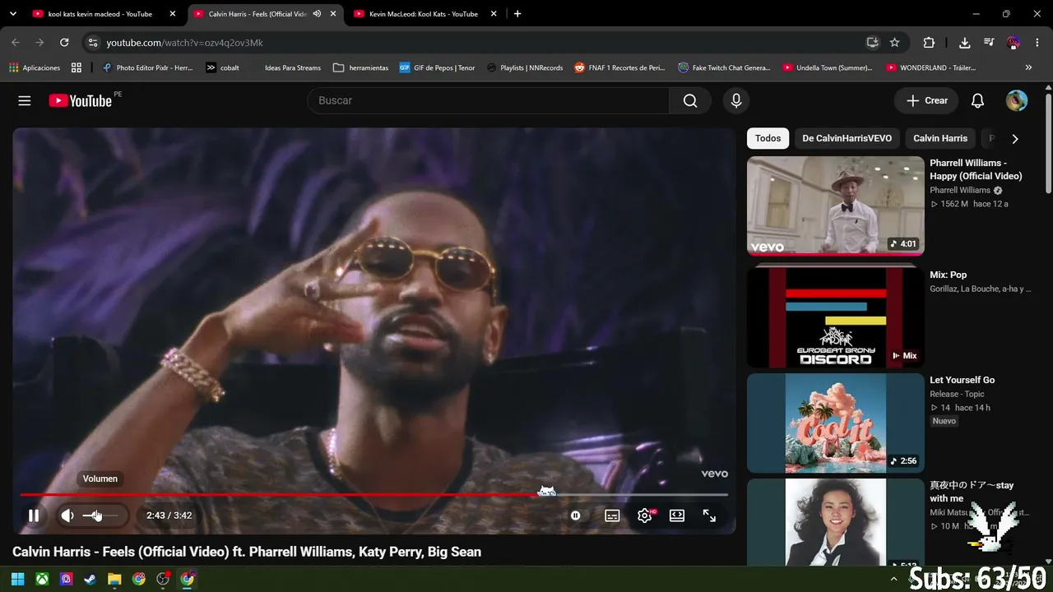
Task: Open the YouTube notifications bell
Action: [x=977, y=100]
